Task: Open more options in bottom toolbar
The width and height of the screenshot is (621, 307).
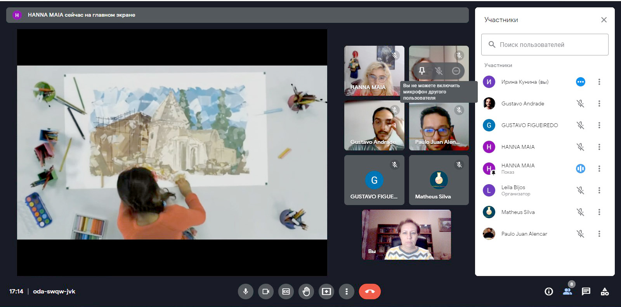Action: [x=347, y=291]
